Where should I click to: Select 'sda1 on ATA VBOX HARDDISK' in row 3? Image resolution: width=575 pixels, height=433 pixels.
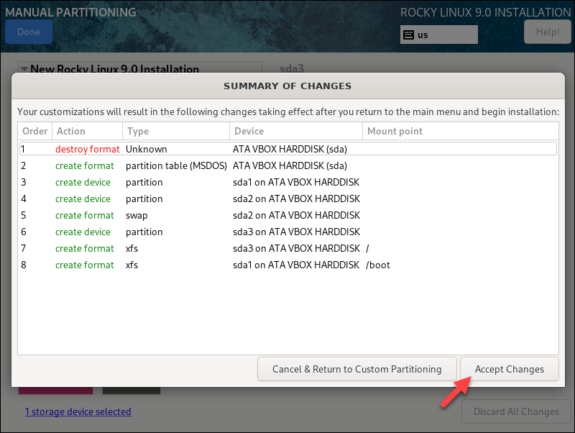pyautogui.click(x=296, y=182)
